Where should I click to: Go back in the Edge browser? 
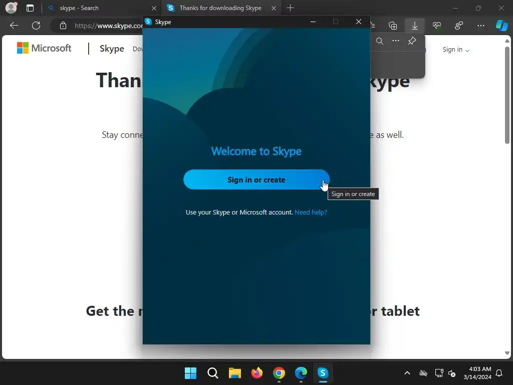click(14, 26)
